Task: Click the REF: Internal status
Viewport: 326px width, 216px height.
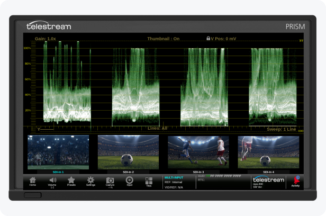Action: (174, 182)
